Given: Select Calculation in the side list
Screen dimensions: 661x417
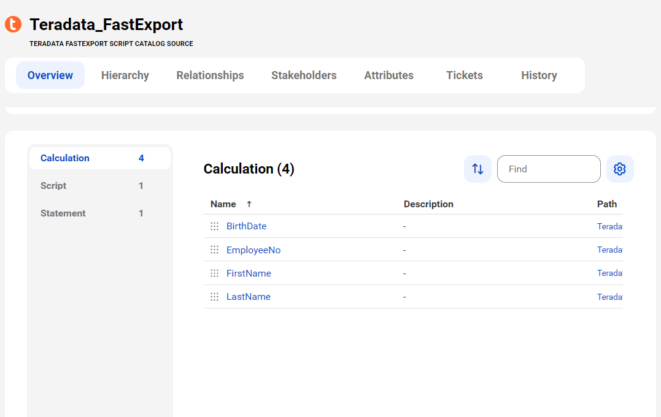Looking at the screenshot, I should (100, 158).
